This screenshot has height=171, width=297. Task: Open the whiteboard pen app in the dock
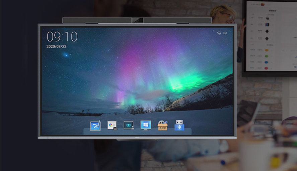click(x=95, y=126)
